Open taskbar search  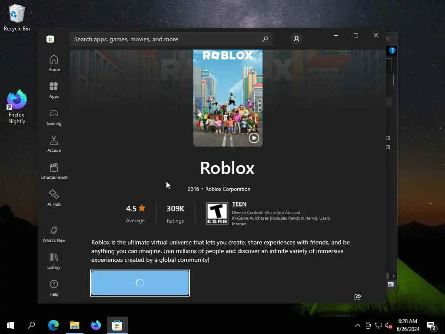pyautogui.click(x=31, y=325)
